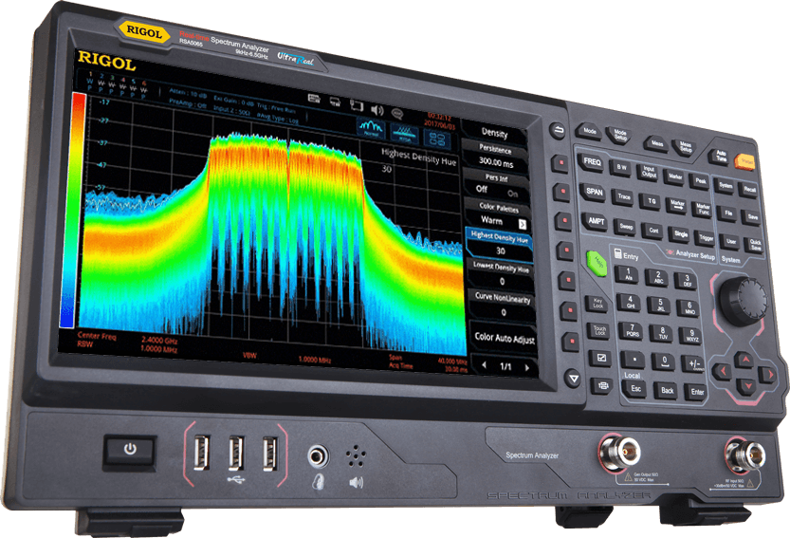Screen dimensions: 790x538
Task: Push the Marker arrow key
Action: [678, 205]
